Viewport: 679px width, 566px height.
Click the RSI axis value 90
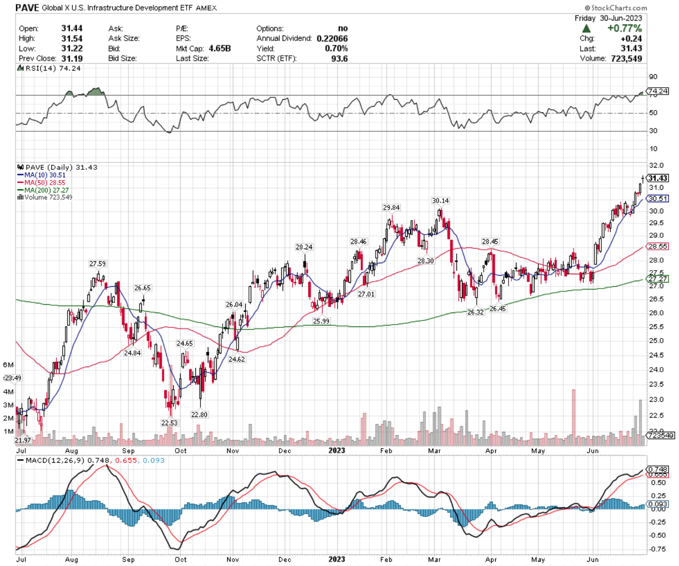click(653, 77)
